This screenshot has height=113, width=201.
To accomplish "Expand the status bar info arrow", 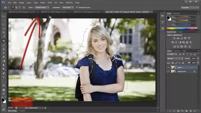I will point(45,108).
